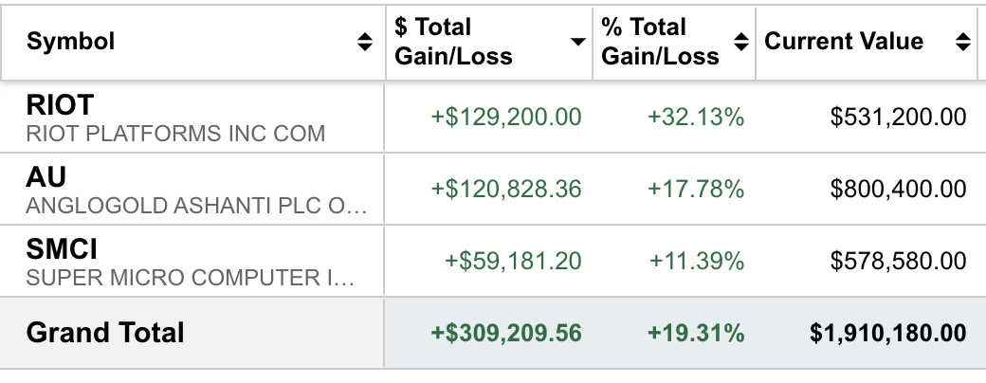
Task: Open the SMCI ticker symbol
Action: (63, 249)
